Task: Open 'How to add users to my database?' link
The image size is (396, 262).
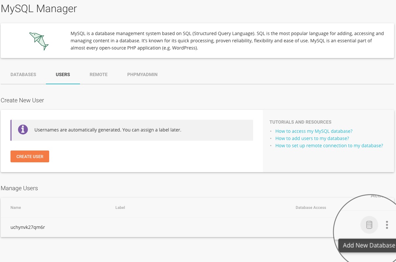Action: [312, 138]
